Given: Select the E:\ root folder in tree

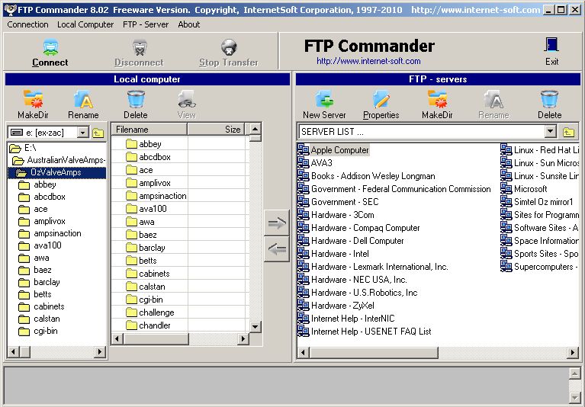Looking at the screenshot, I should pyautogui.click(x=23, y=148).
